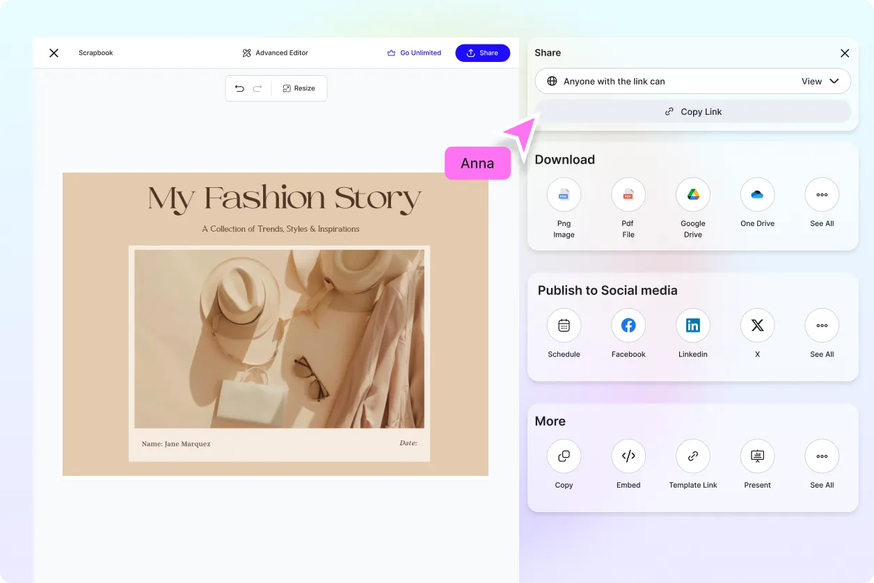Screen dimensions: 874x583
Task: Post the design to X
Action: (x=757, y=325)
